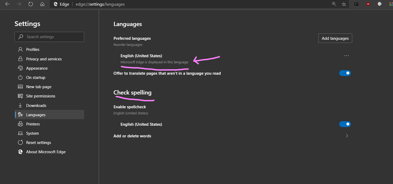Click the Downloads arrow icon
This screenshot has width=393, height=184.
20,105
